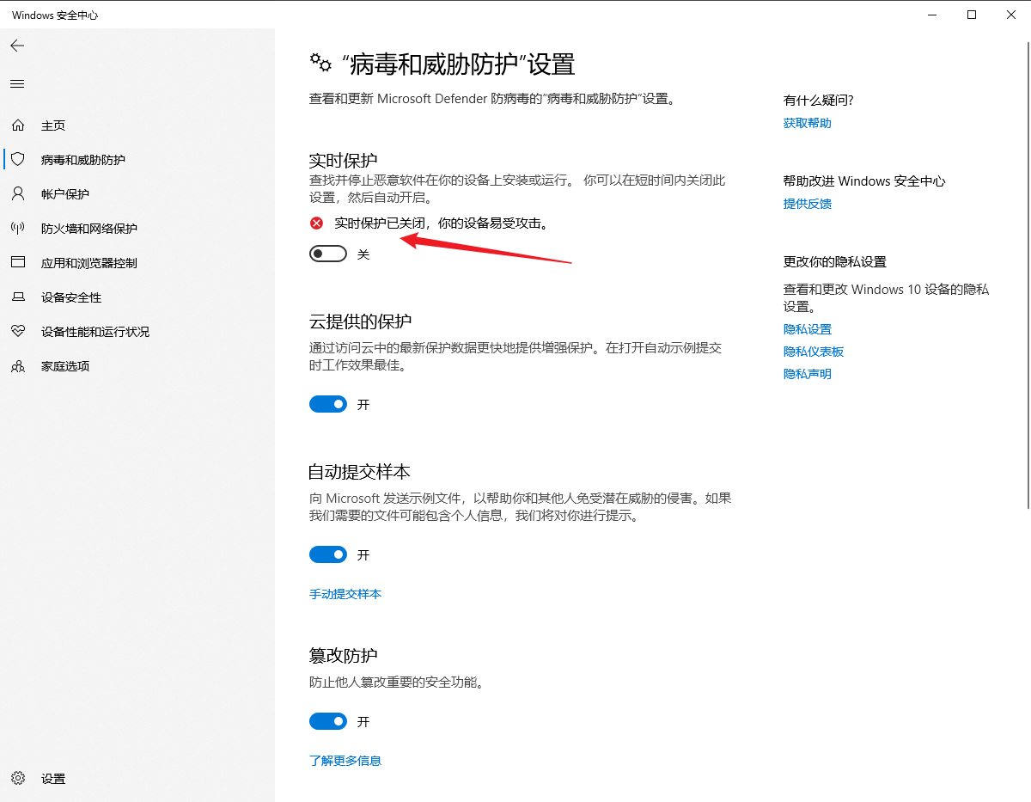The image size is (1031, 802).
Task: Switch off the 篡改防护 toggle
Action: pos(328,721)
